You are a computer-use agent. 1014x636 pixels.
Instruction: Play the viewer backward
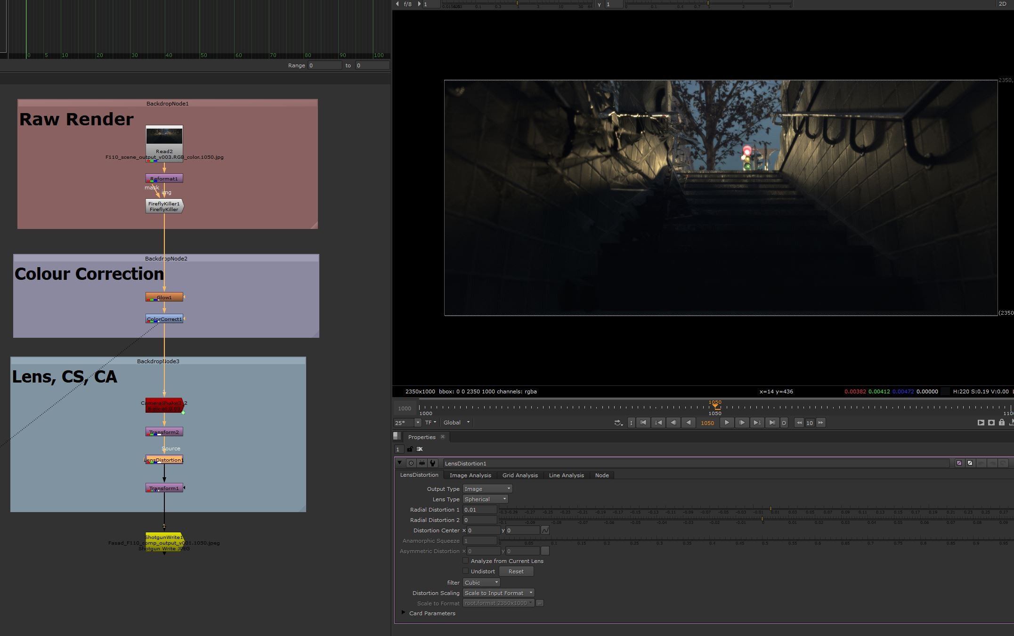[x=689, y=423]
